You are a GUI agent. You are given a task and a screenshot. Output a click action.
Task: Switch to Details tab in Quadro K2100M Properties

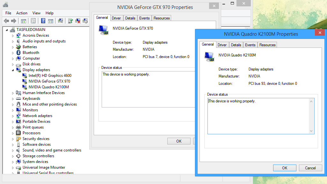click(236, 45)
